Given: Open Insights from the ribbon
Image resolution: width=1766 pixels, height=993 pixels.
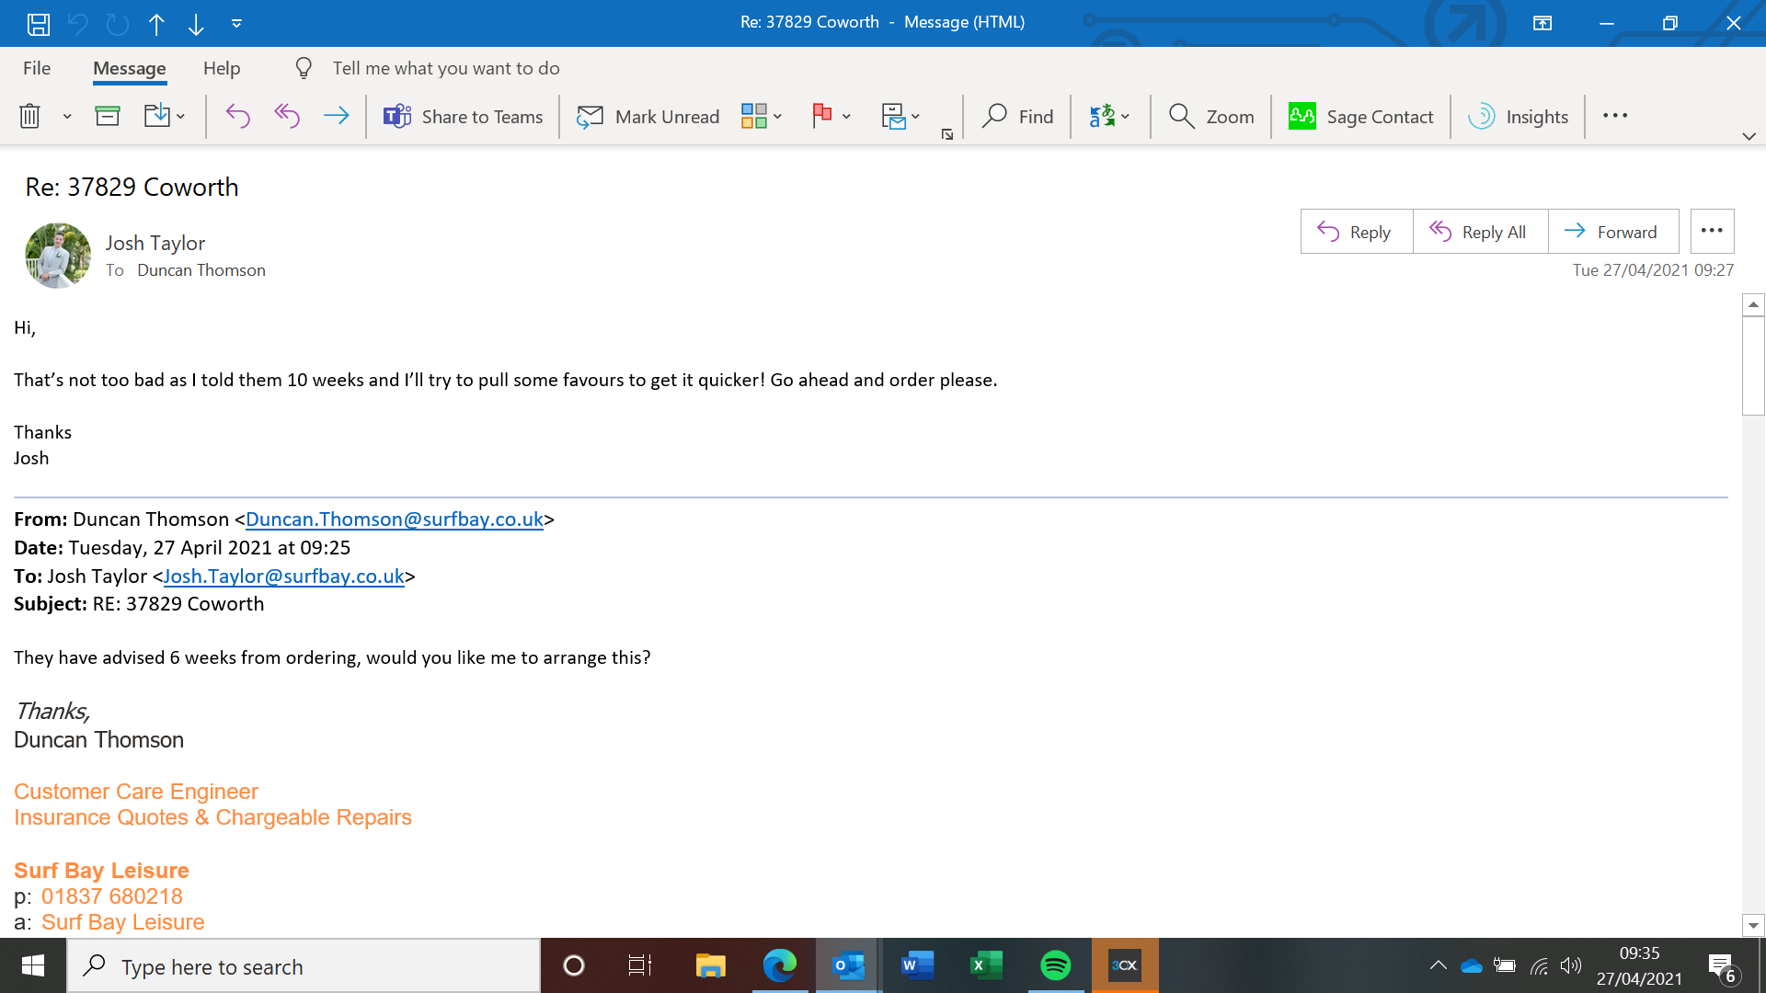Looking at the screenshot, I should click(x=1519, y=117).
